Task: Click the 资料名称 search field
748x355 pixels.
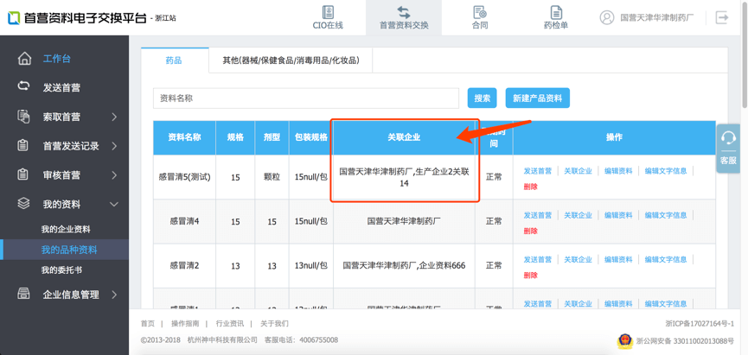Action: (x=306, y=98)
